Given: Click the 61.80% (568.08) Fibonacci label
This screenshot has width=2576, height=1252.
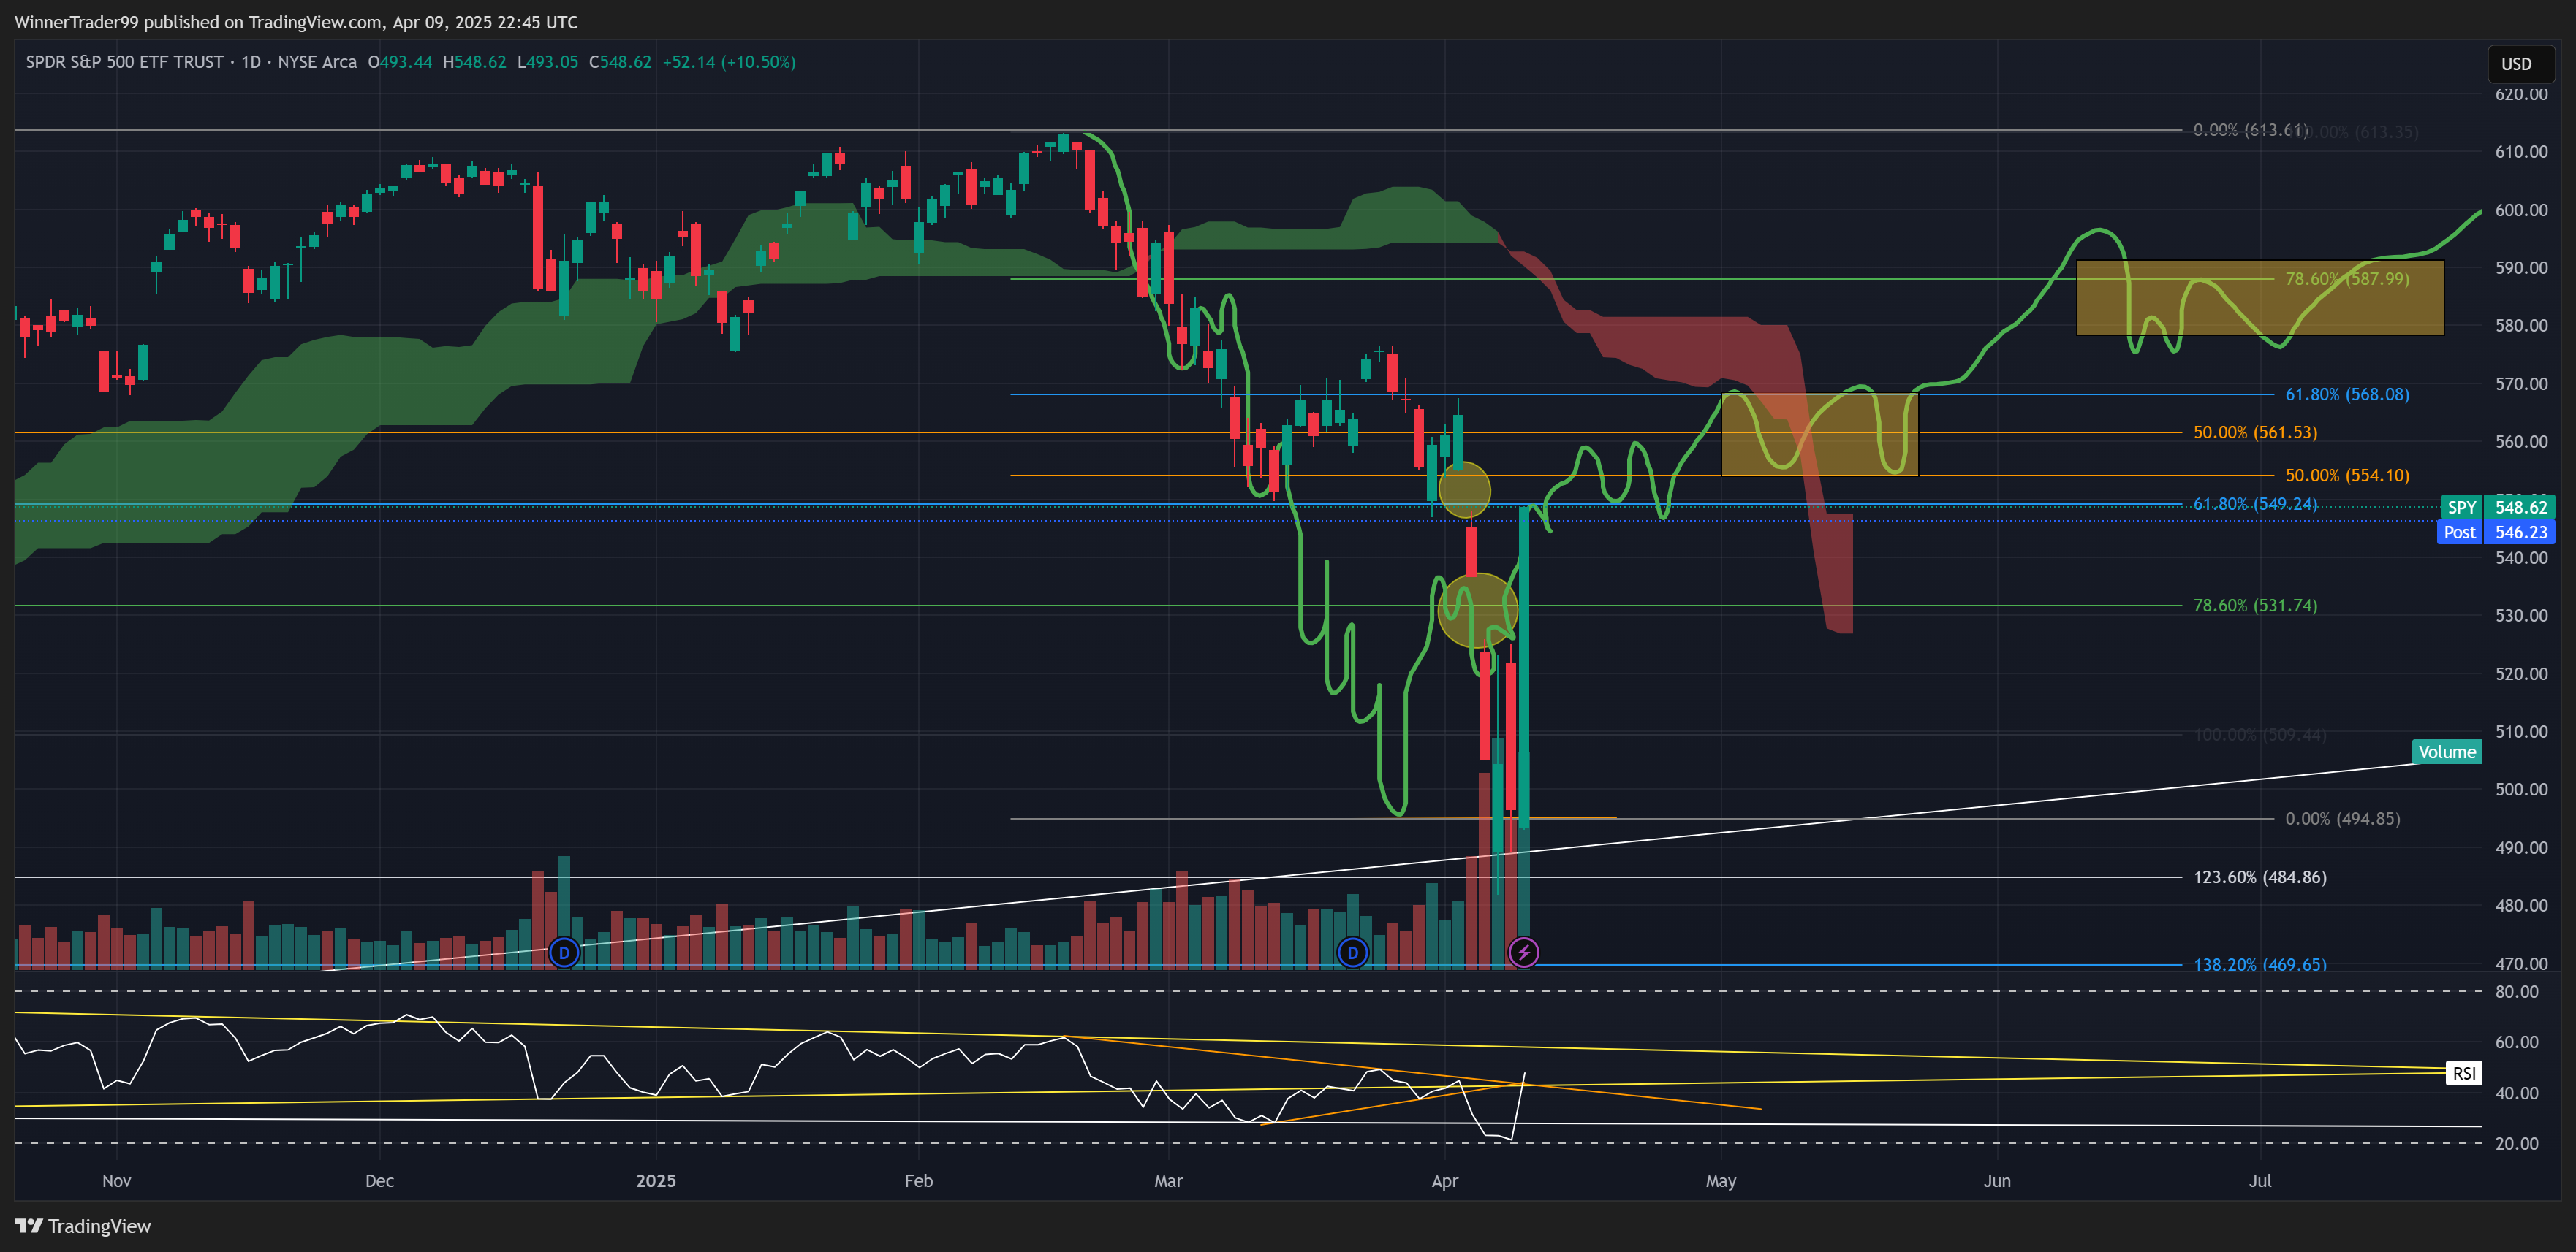Looking at the screenshot, I should [x=2347, y=394].
